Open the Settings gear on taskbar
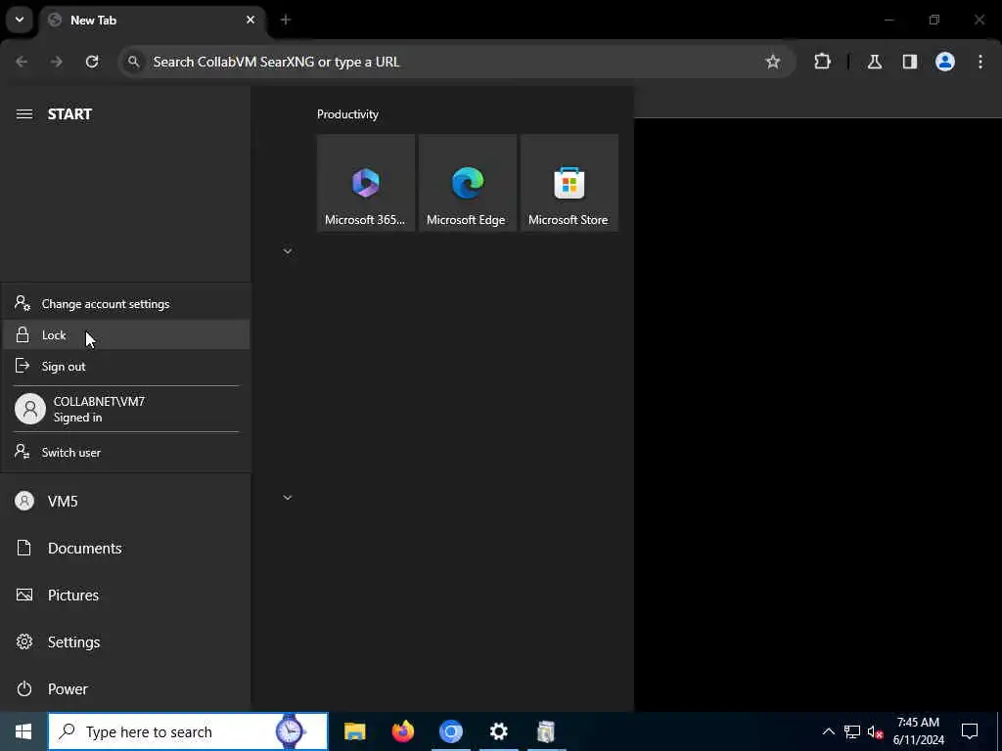Viewport: 1002px width, 751px height. tap(498, 731)
